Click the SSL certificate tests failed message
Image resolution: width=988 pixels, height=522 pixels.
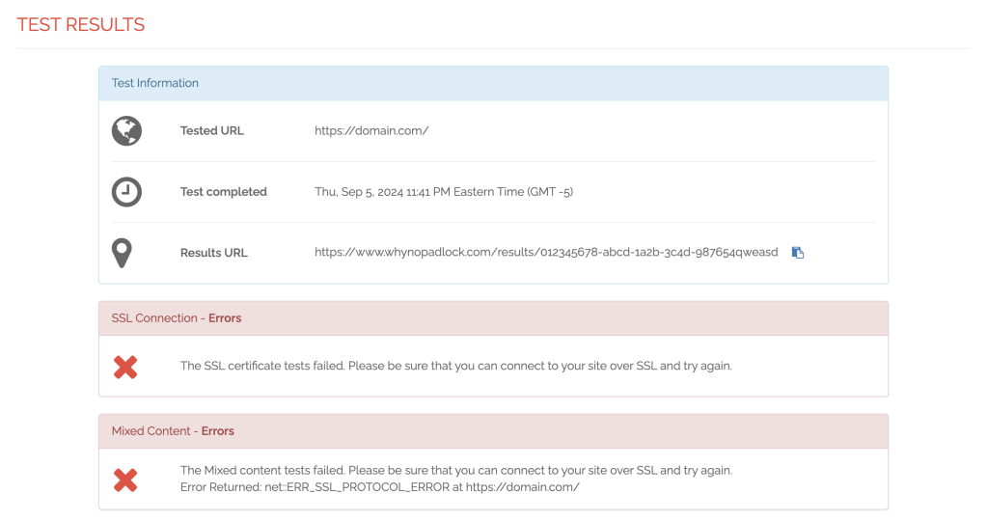456,367
